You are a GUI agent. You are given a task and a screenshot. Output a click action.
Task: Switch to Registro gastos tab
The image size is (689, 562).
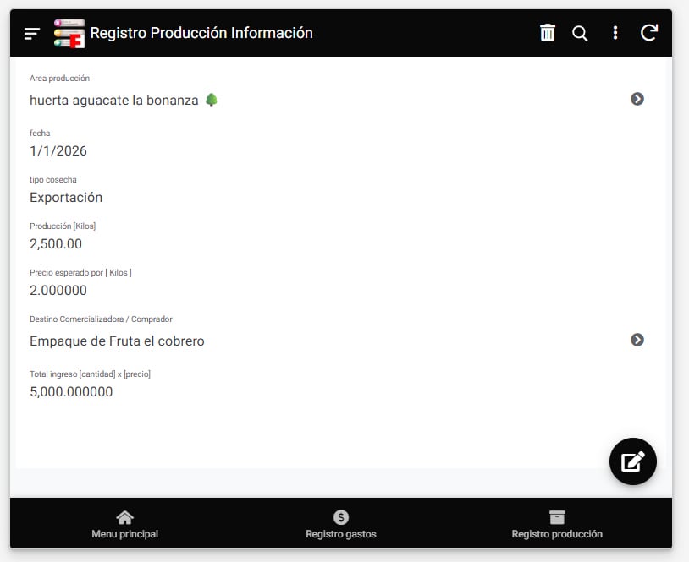[341, 524]
